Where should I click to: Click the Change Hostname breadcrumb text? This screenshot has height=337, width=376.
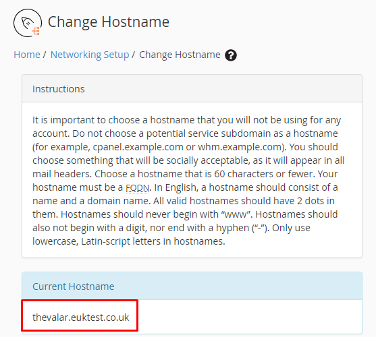click(180, 55)
